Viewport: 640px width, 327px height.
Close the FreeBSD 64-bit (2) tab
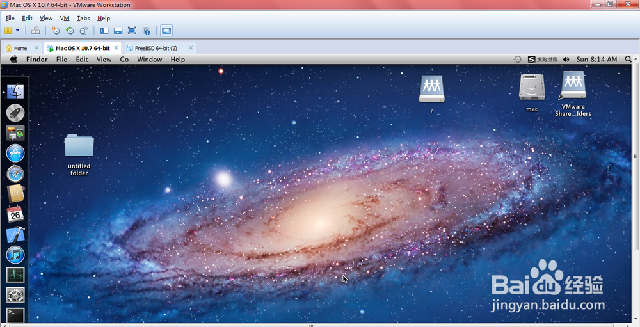click(191, 48)
